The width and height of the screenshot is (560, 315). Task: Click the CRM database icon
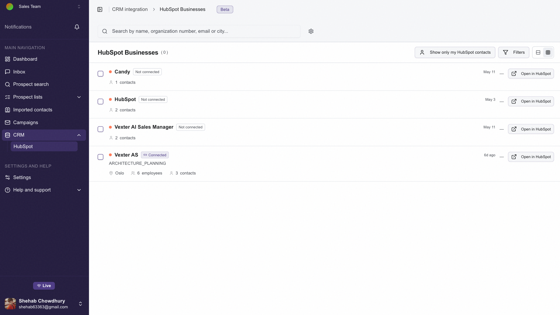pos(8,135)
